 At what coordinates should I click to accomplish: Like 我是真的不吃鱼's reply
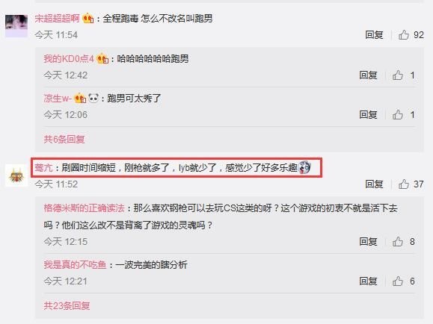(398, 281)
